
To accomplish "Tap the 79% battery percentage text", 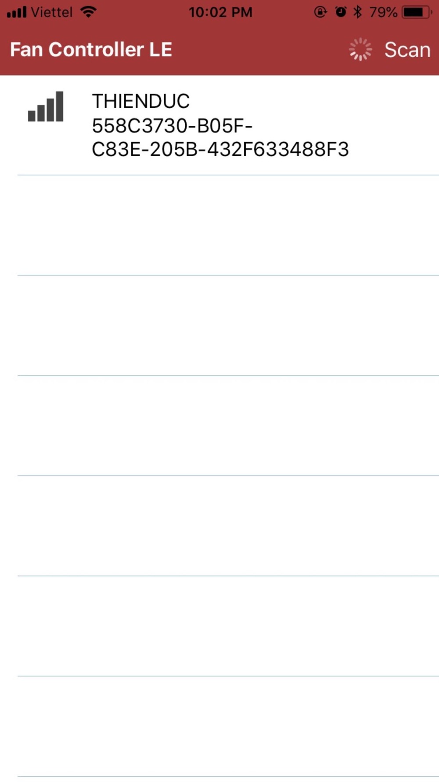I will pos(383,12).
